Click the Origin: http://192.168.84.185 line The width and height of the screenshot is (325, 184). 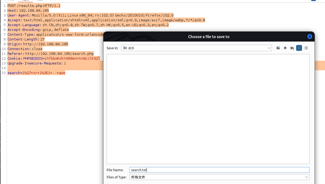coord(38,44)
